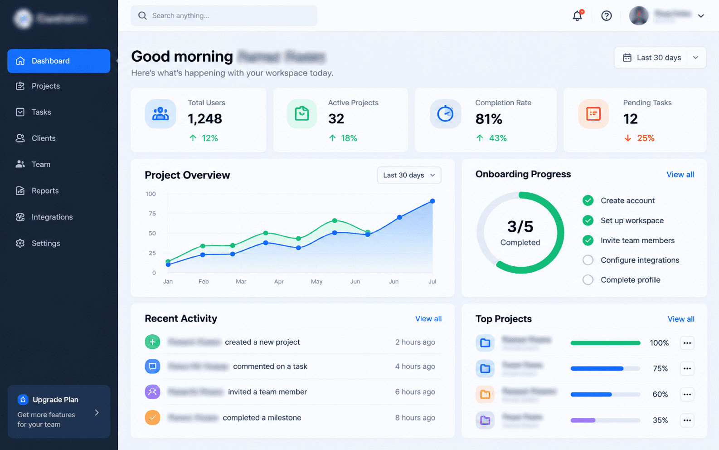719x450 pixels.
Task: Click the Completion Rate stopwatch icon
Action: tap(445, 113)
